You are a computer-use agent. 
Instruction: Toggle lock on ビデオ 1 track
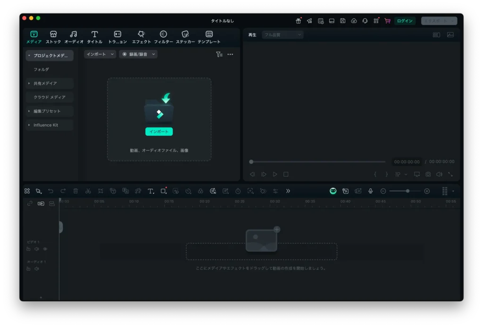click(x=28, y=249)
